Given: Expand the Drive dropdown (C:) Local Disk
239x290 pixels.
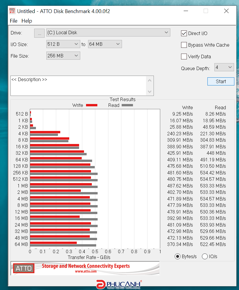Looking at the screenshot, I should (108, 32).
